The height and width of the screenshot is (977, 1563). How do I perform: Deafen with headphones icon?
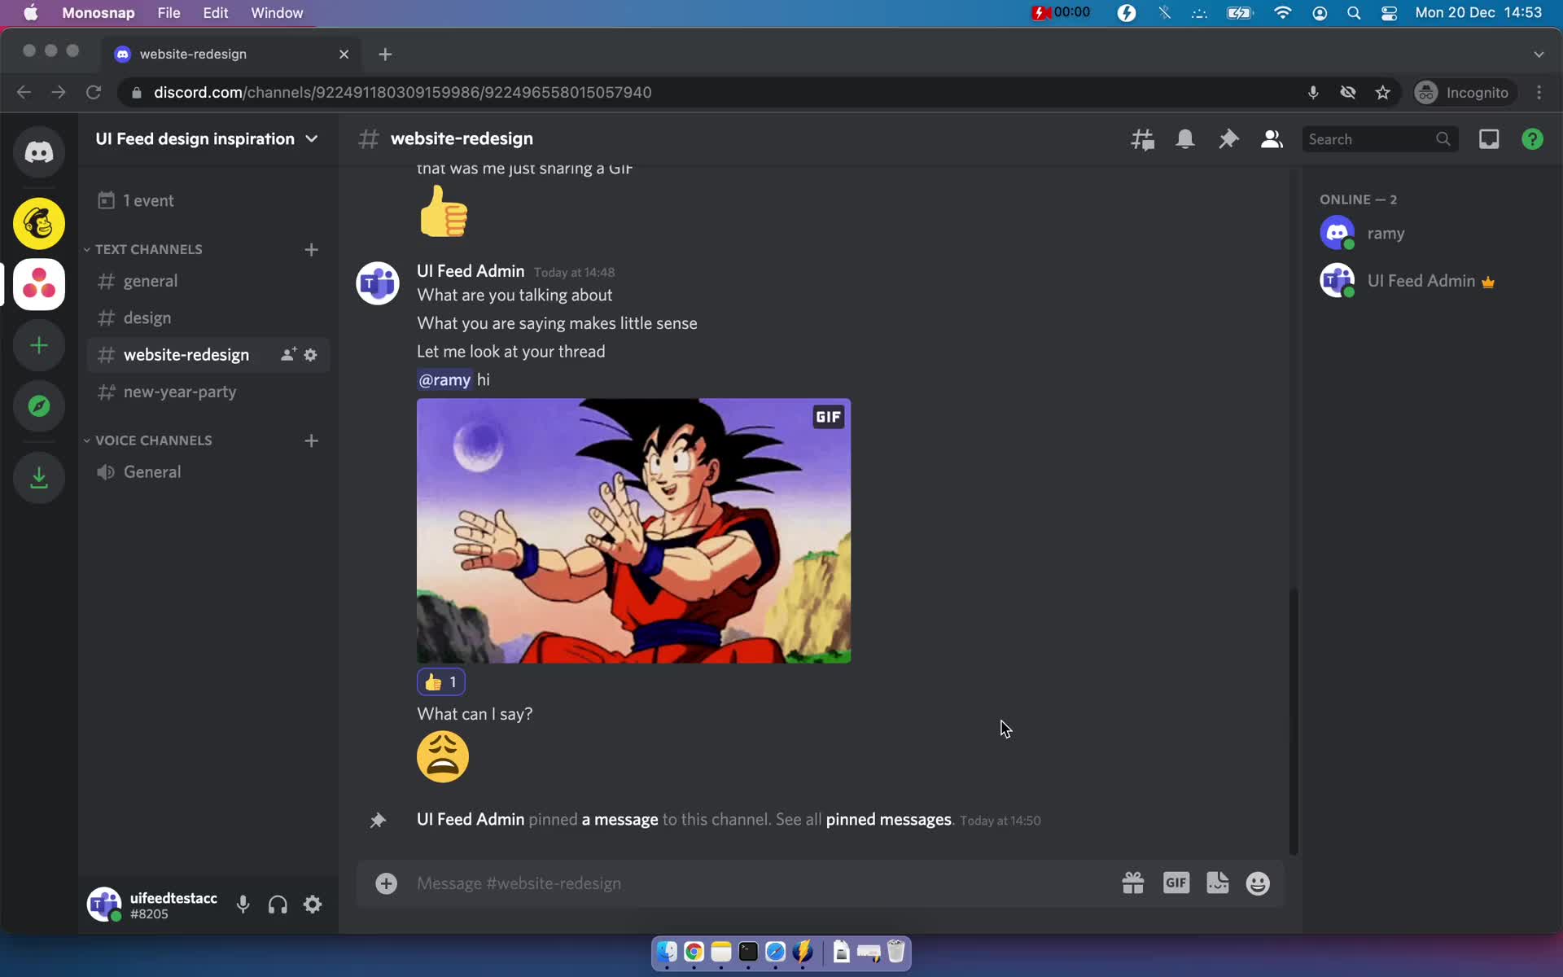(278, 905)
